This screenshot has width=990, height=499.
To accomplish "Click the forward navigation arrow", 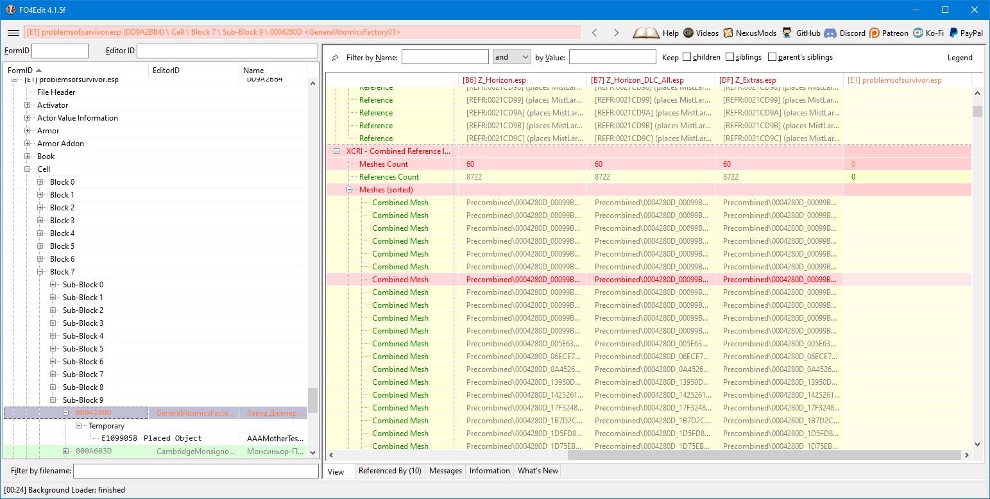I will (616, 33).
